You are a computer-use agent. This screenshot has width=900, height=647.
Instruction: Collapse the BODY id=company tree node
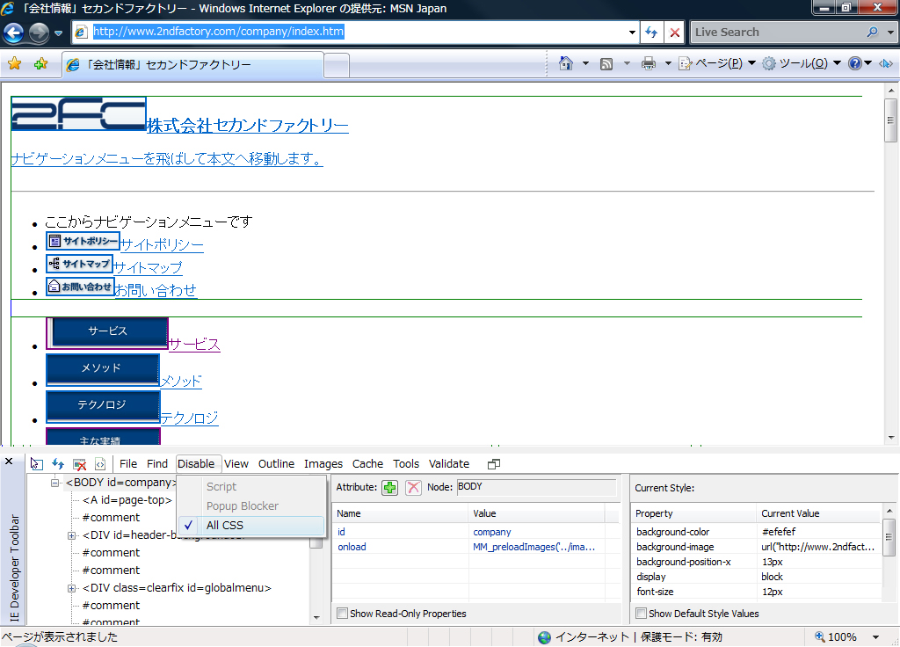click(x=55, y=483)
